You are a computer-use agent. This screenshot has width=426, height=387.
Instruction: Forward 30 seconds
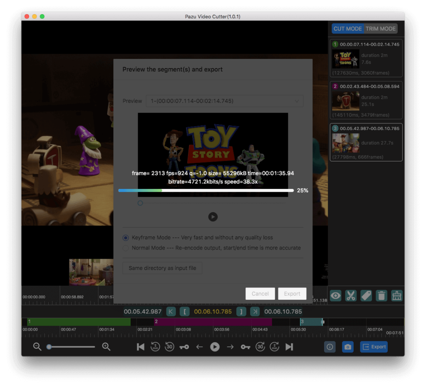[260, 347]
